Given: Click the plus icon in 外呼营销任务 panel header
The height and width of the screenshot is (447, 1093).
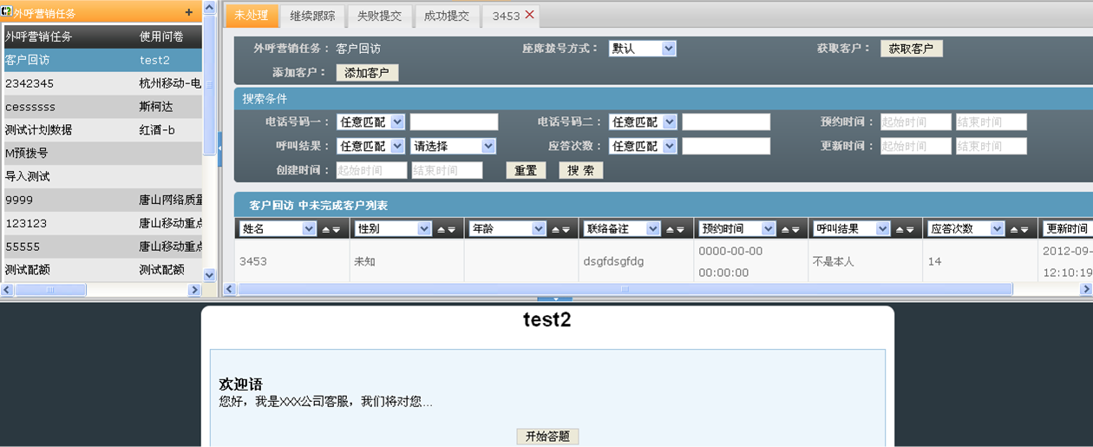Looking at the screenshot, I should [189, 12].
